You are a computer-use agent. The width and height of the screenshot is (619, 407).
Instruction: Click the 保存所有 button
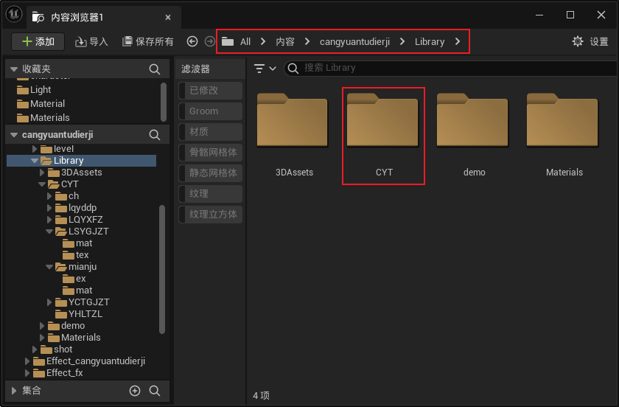[x=148, y=42]
